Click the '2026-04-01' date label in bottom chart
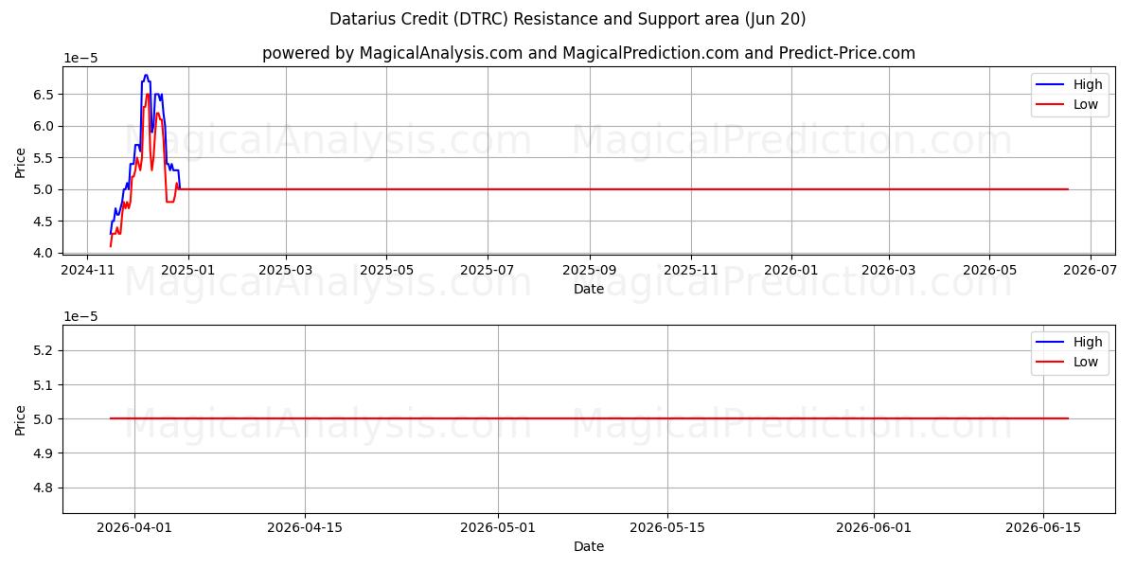The width and height of the screenshot is (1136, 568). click(134, 528)
